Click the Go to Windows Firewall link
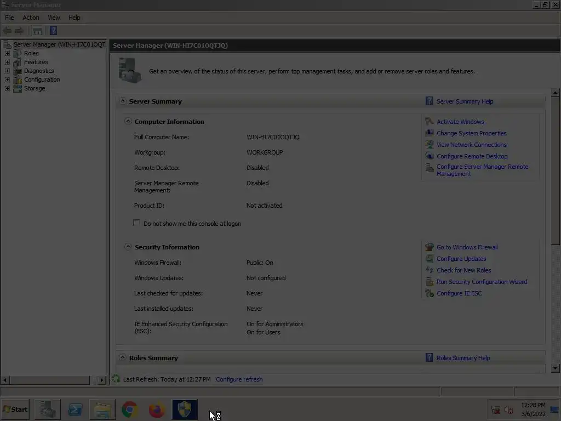This screenshot has height=421, width=561. pos(467,247)
